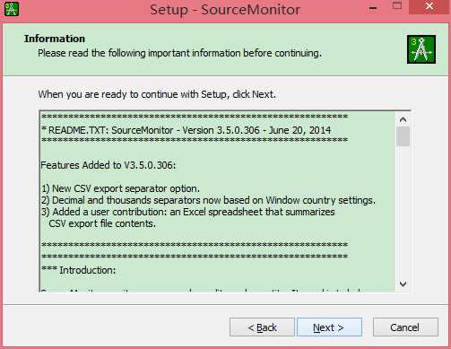Click the maximize window button

tap(397, 6)
